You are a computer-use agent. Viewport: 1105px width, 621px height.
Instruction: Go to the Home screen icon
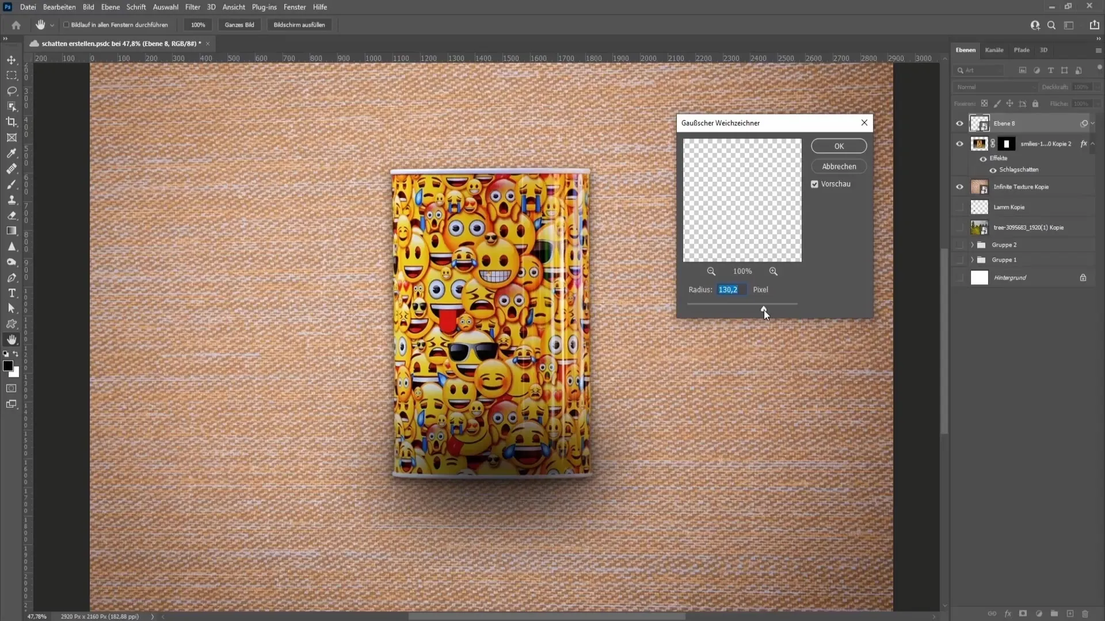16,25
